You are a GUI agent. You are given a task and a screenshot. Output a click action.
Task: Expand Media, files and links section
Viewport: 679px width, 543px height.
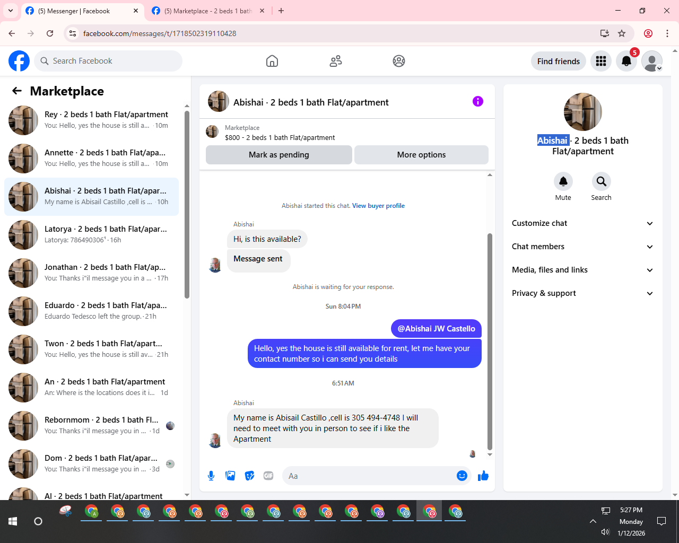(x=582, y=270)
